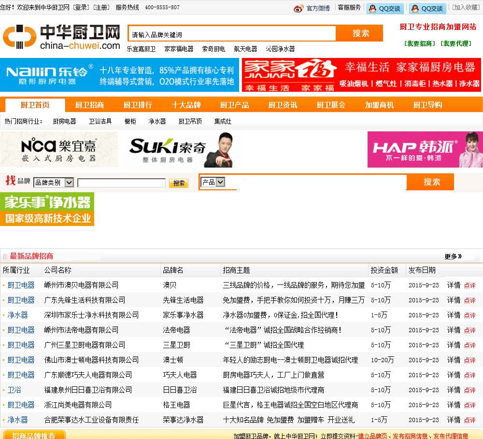483x439 pixels.
Task: Open 详情 for 嵊州市法帝电器有限公司 row
Action: [x=454, y=330]
